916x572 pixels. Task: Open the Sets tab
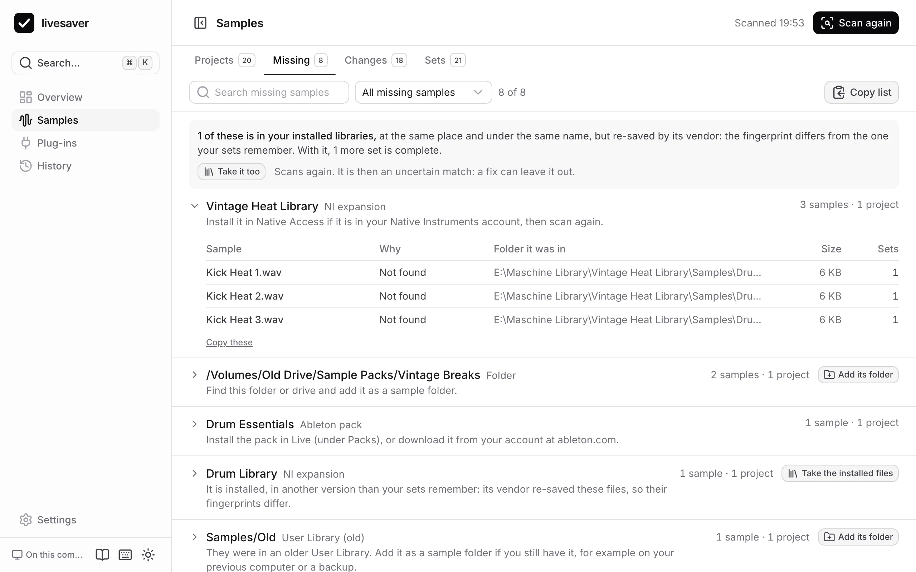point(445,60)
